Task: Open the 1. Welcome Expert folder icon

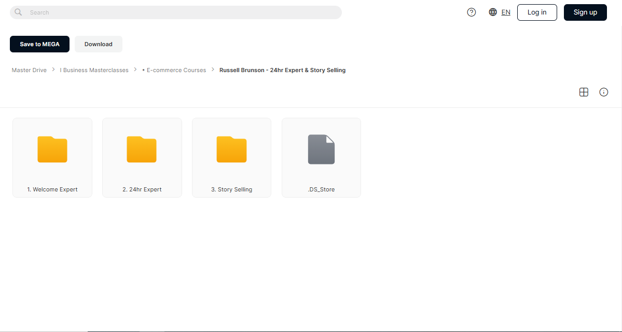Action: tap(52, 149)
